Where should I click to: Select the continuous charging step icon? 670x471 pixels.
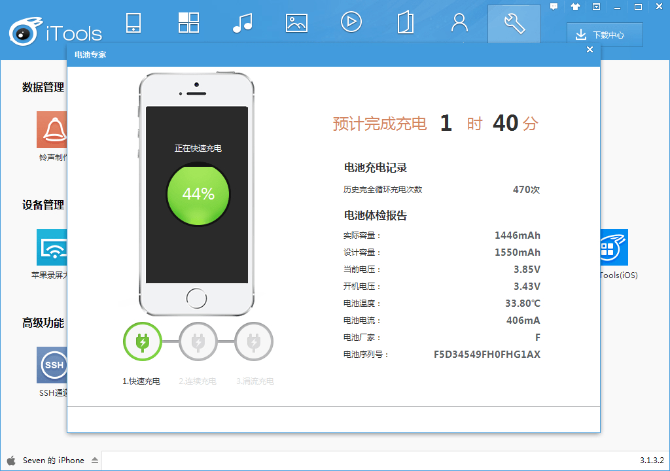(198, 342)
